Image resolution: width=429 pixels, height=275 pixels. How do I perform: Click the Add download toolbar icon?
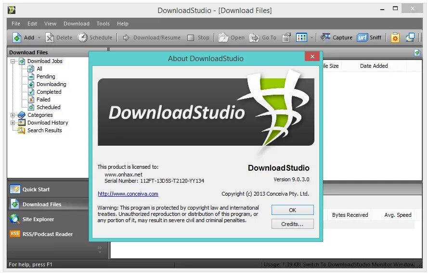coord(17,37)
